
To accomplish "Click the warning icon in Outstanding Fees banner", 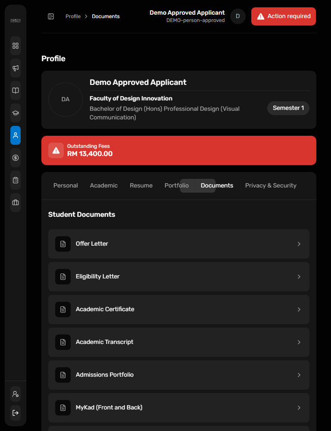I will [56, 150].
